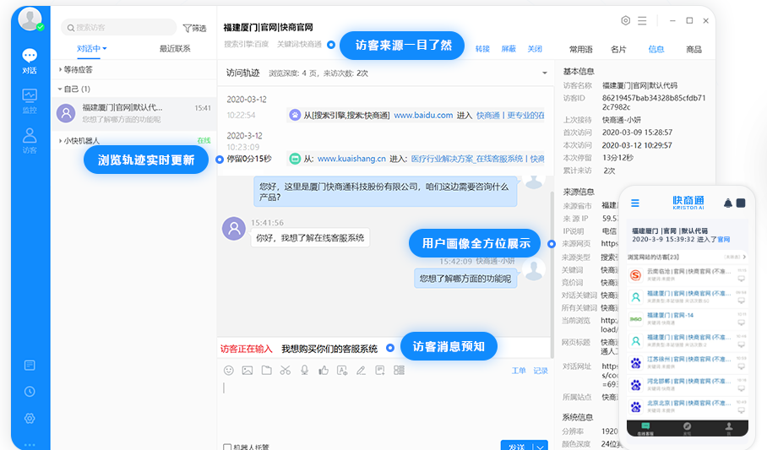Open the 访客 visitors section in sidebar
Viewport: 767px width, 450px height.
[30, 140]
